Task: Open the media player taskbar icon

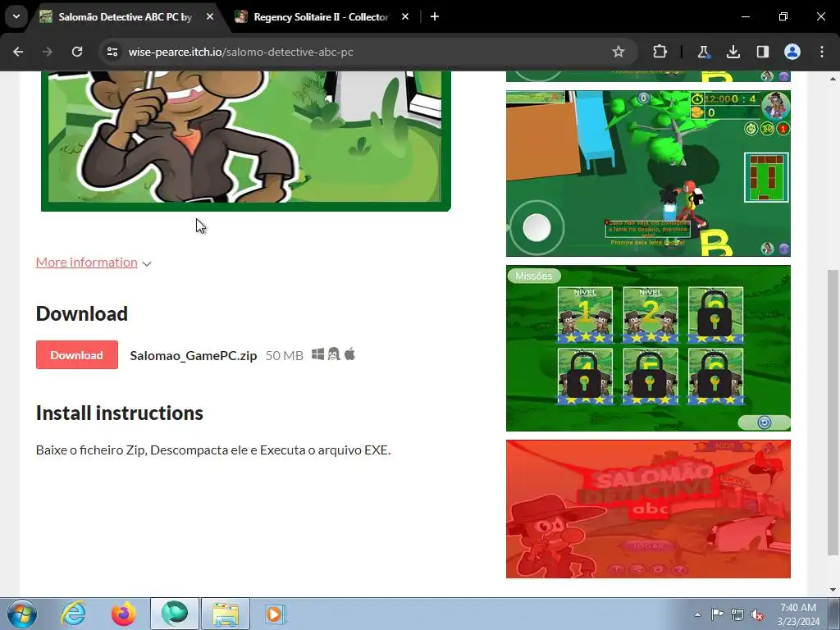Action: (276, 614)
